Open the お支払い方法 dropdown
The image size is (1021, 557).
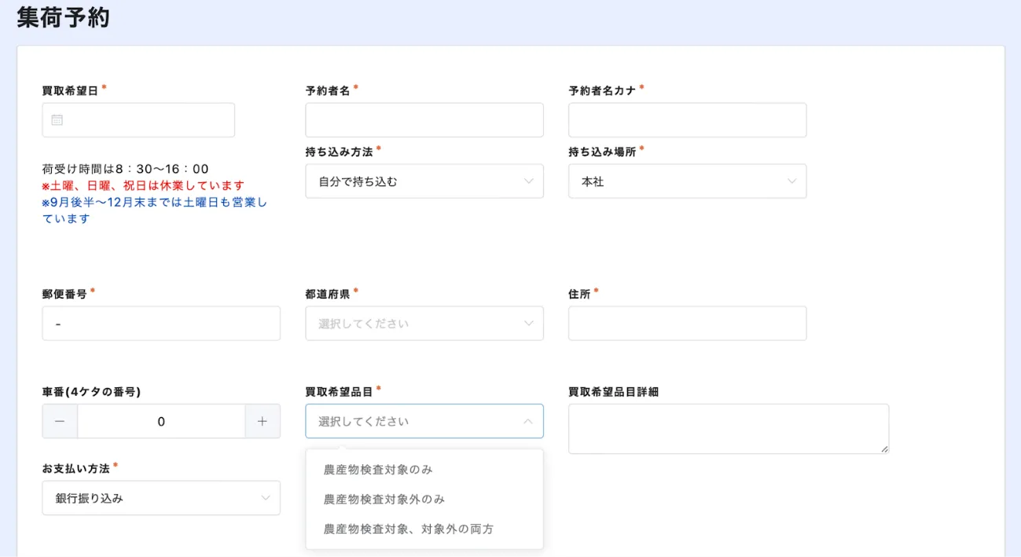pos(160,498)
